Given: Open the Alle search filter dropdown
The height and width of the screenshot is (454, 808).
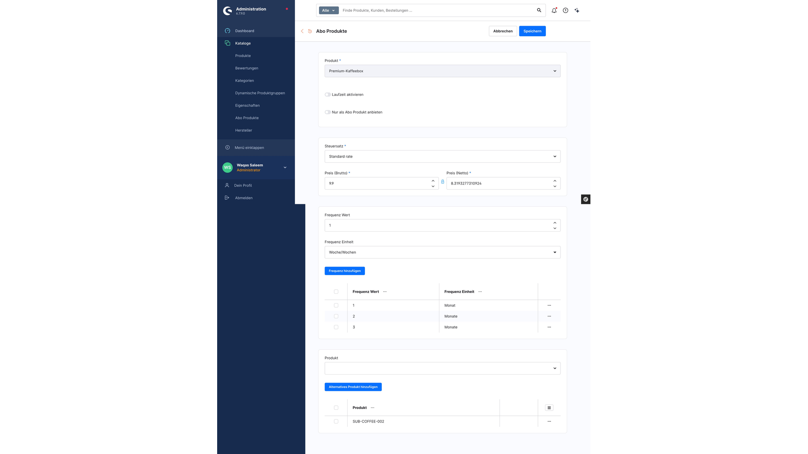Looking at the screenshot, I should tap(329, 11).
